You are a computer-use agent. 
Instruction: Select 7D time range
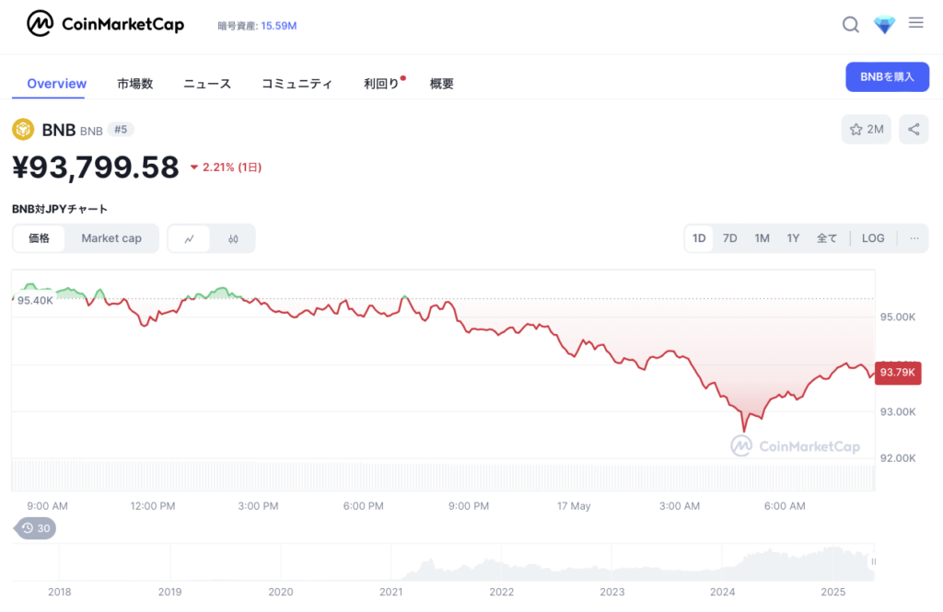point(730,238)
